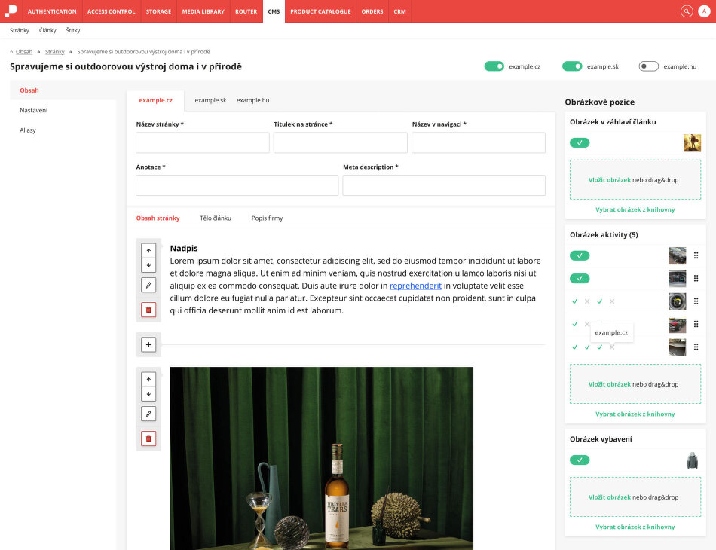Open the Authentication menu
Screen dimensions: 716x550
(x=52, y=11)
